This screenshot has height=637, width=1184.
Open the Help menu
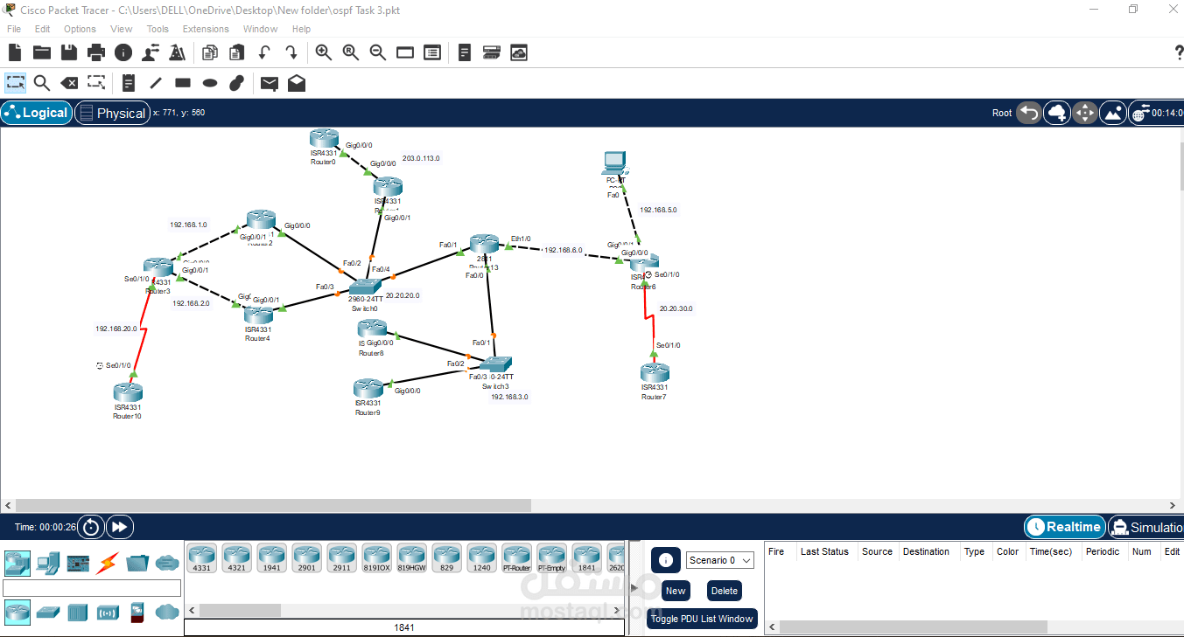pyautogui.click(x=301, y=29)
